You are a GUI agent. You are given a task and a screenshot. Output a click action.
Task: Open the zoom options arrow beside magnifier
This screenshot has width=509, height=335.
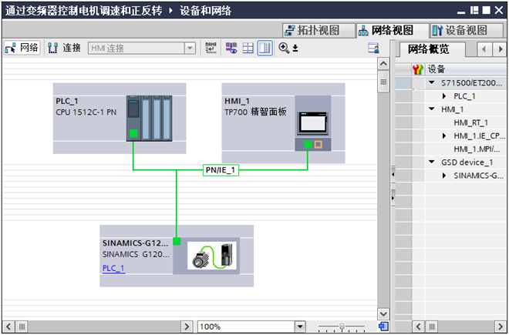(295, 49)
